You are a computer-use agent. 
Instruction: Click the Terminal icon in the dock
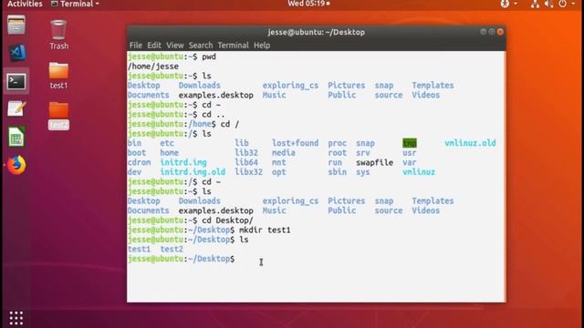(x=16, y=81)
